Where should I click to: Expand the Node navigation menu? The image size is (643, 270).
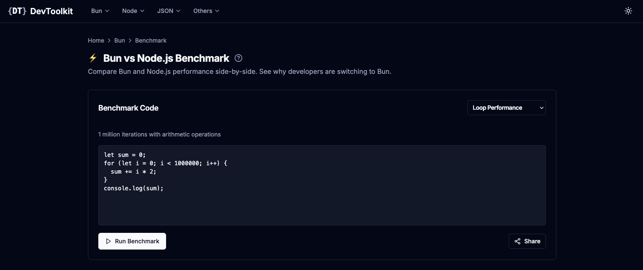click(133, 11)
